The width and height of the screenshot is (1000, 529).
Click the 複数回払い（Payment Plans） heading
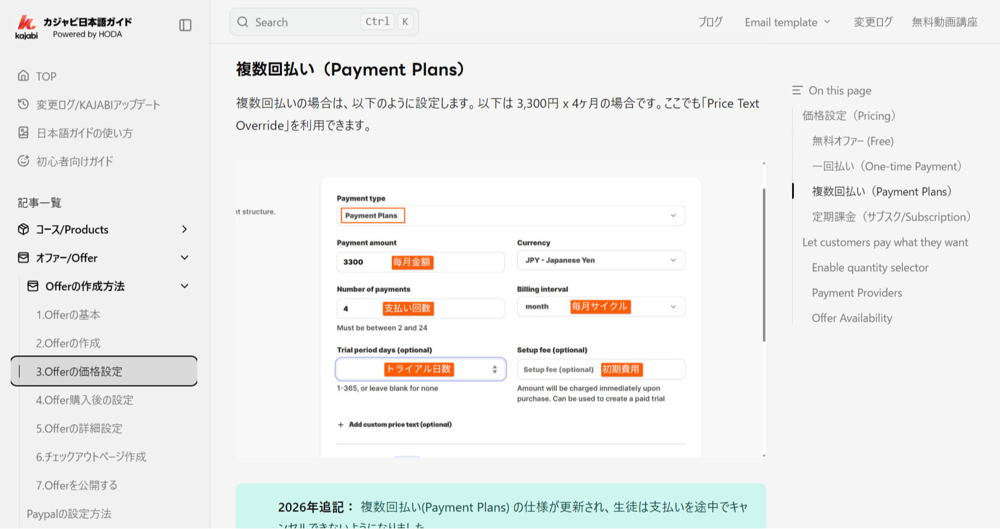click(x=350, y=70)
